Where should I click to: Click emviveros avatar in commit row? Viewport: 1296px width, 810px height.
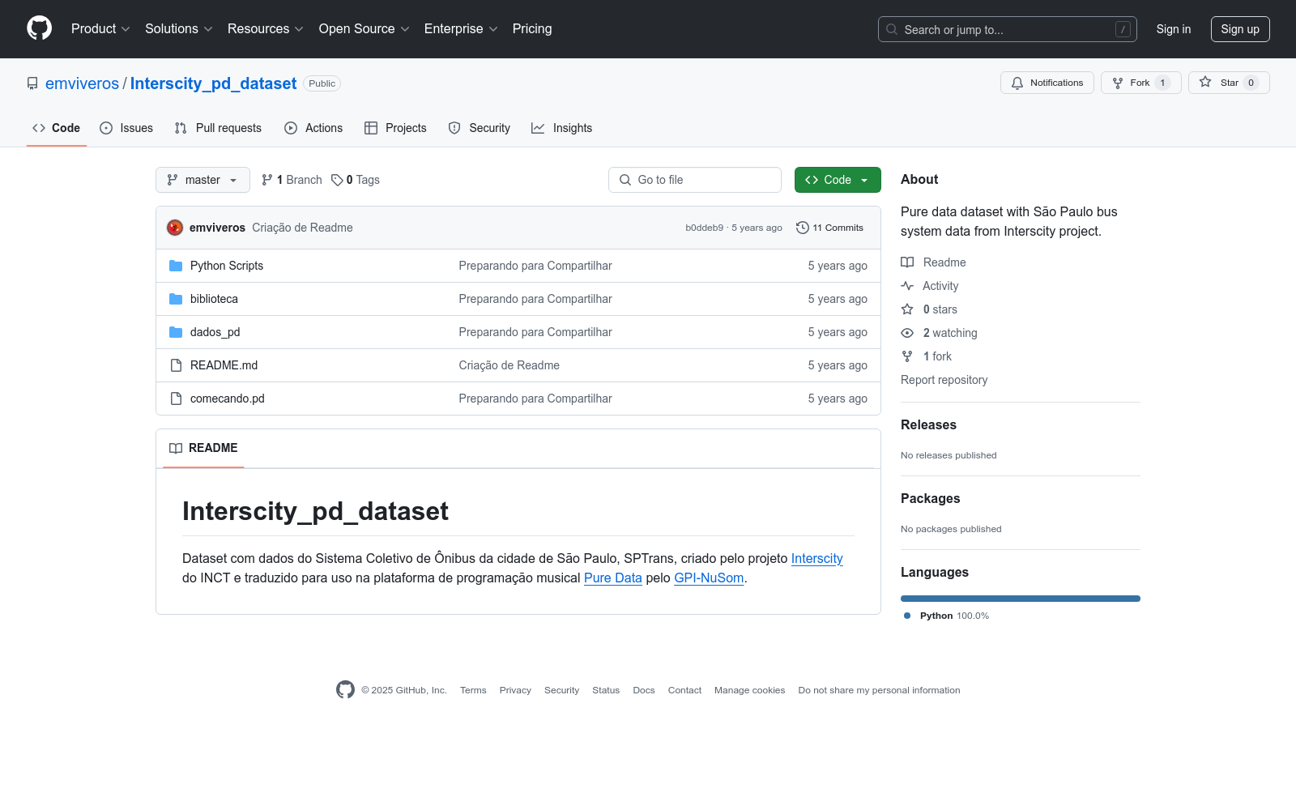click(x=175, y=228)
